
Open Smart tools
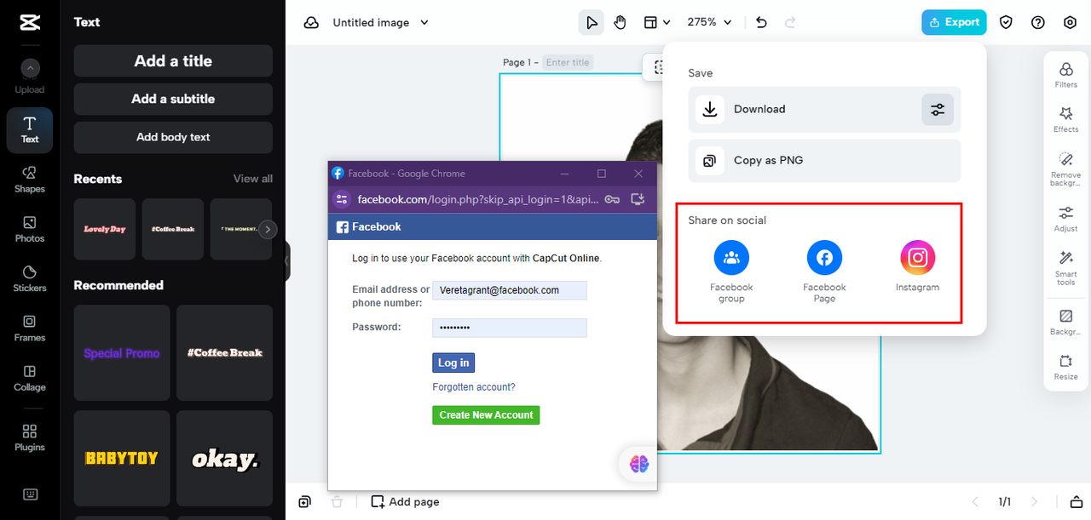coord(1066,267)
